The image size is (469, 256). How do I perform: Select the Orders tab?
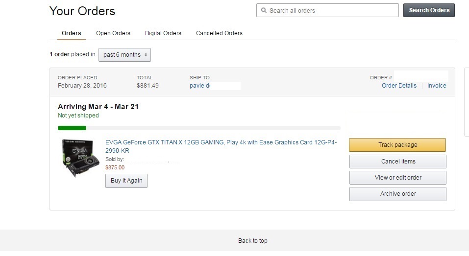(x=72, y=33)
